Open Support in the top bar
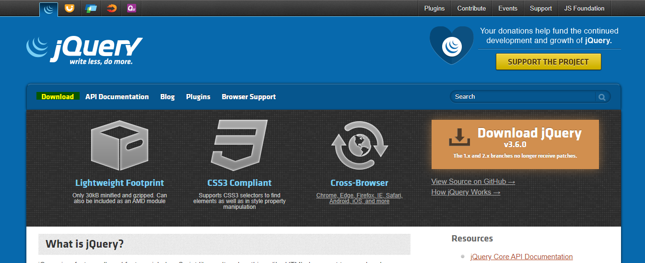 tap(541, 8)
